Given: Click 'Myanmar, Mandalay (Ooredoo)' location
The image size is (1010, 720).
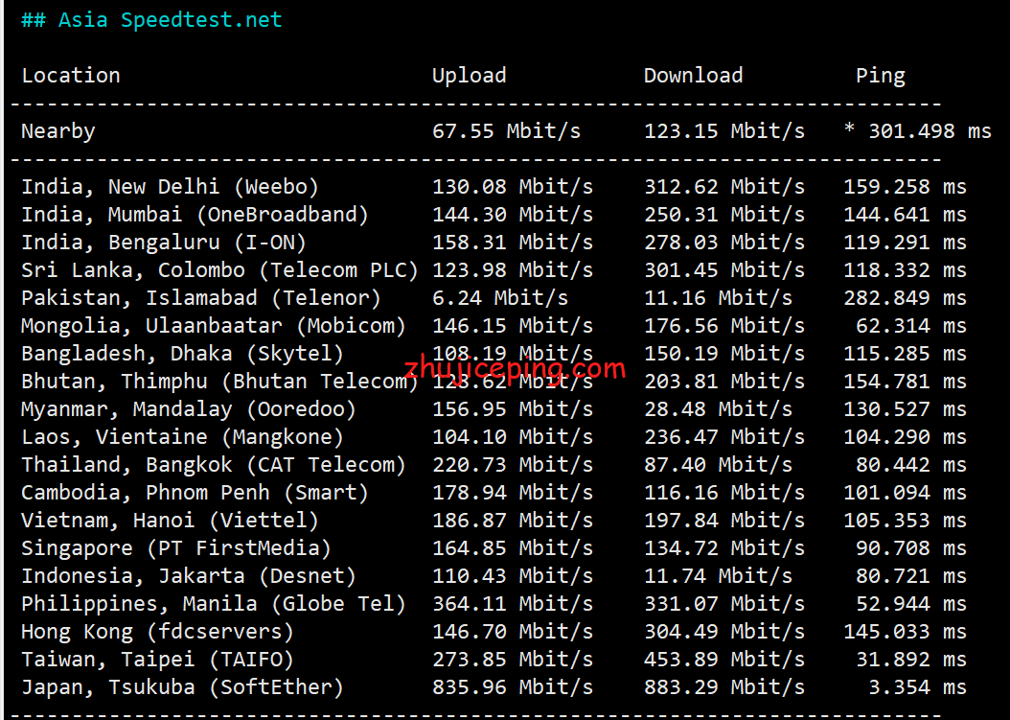Looking at the screenshot, I should [x=189, y=409].
